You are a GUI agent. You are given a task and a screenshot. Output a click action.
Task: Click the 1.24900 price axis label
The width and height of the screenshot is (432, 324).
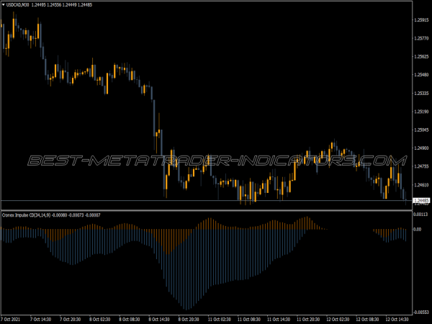pyautogui.click(x=421, y=148)
